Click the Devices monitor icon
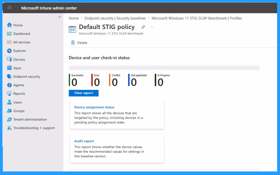 click(x=9, y=59)
